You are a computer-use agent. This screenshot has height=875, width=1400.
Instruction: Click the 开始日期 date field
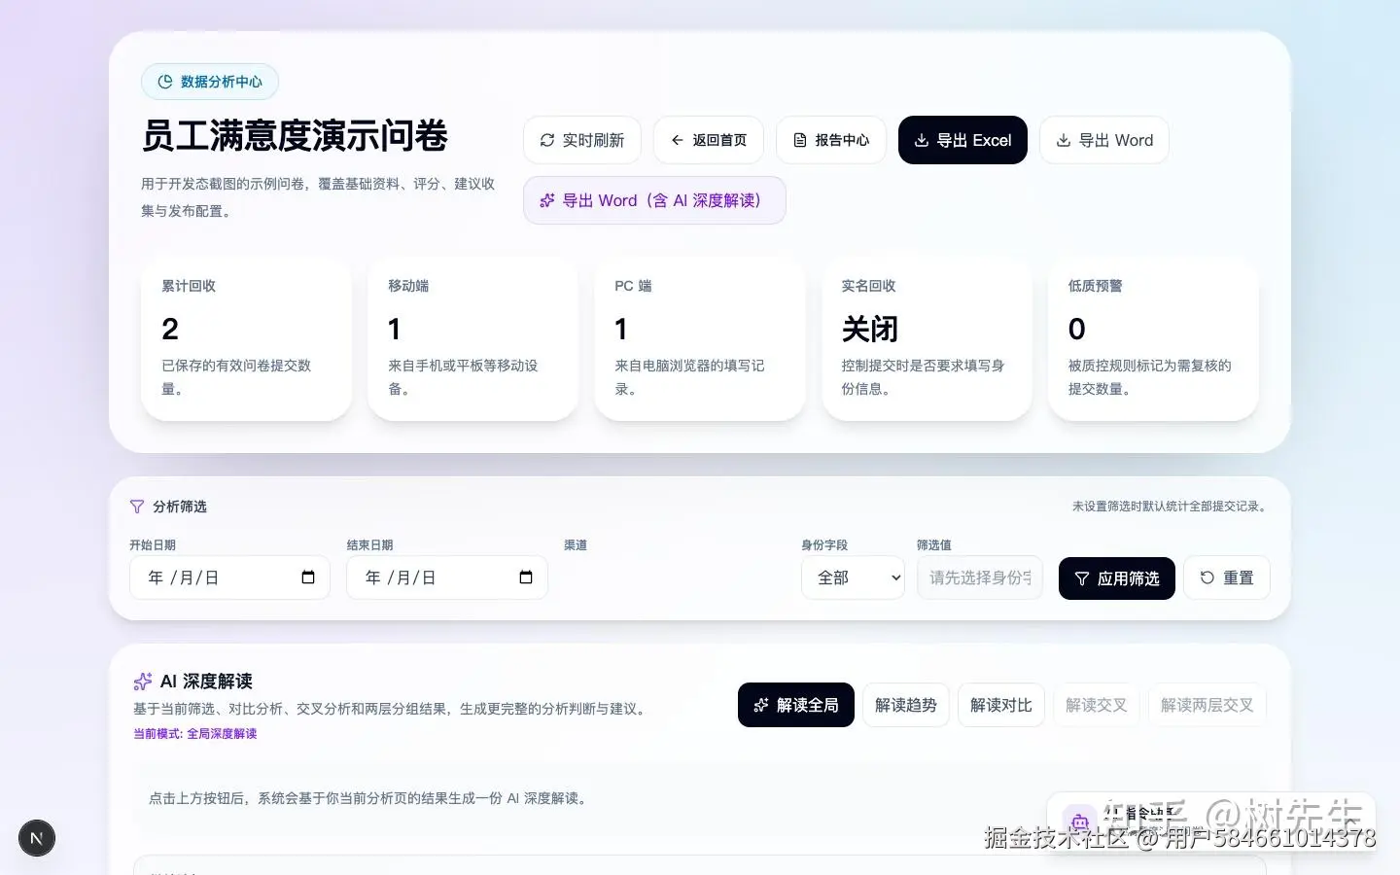point(230,577)
